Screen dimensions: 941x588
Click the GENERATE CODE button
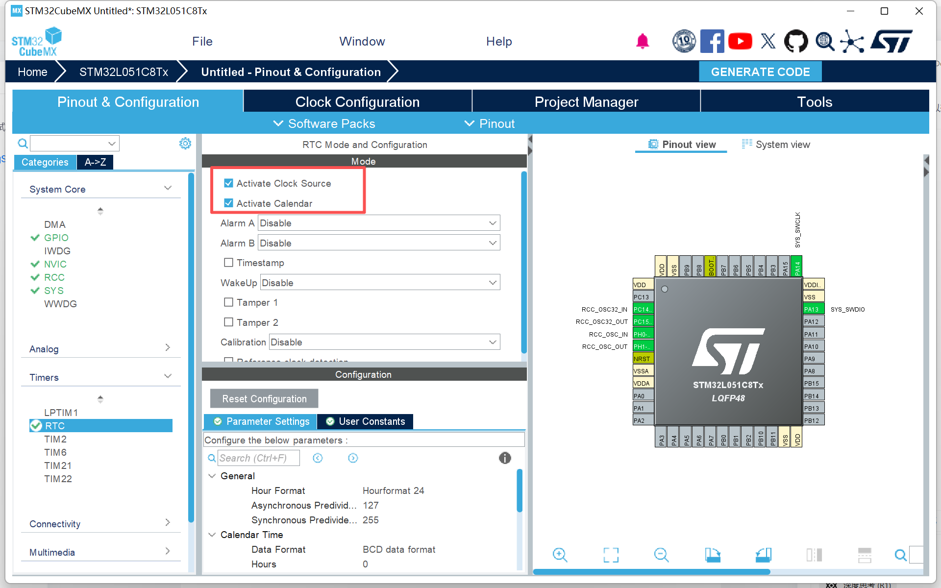tap(760, 72)
